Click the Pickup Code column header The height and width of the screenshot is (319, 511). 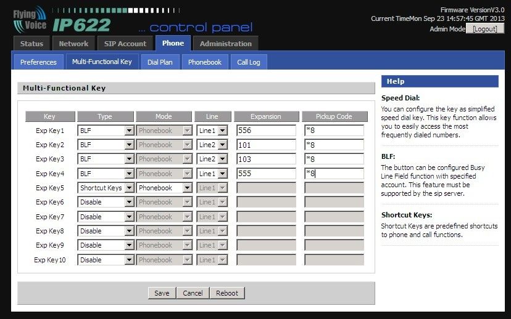pyautogui.click(x=334, y=116)
